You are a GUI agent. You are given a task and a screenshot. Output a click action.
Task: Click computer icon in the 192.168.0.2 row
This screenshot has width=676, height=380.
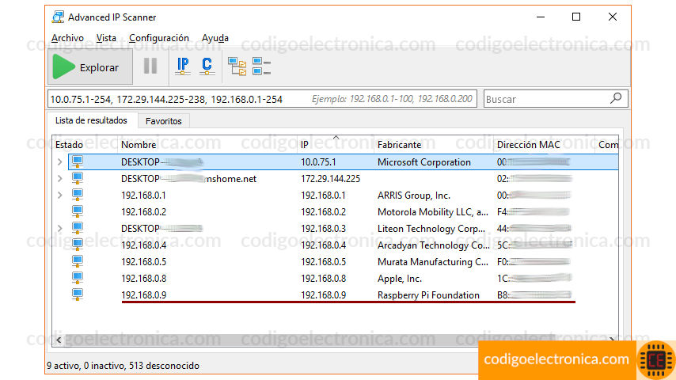coord(78,212)
